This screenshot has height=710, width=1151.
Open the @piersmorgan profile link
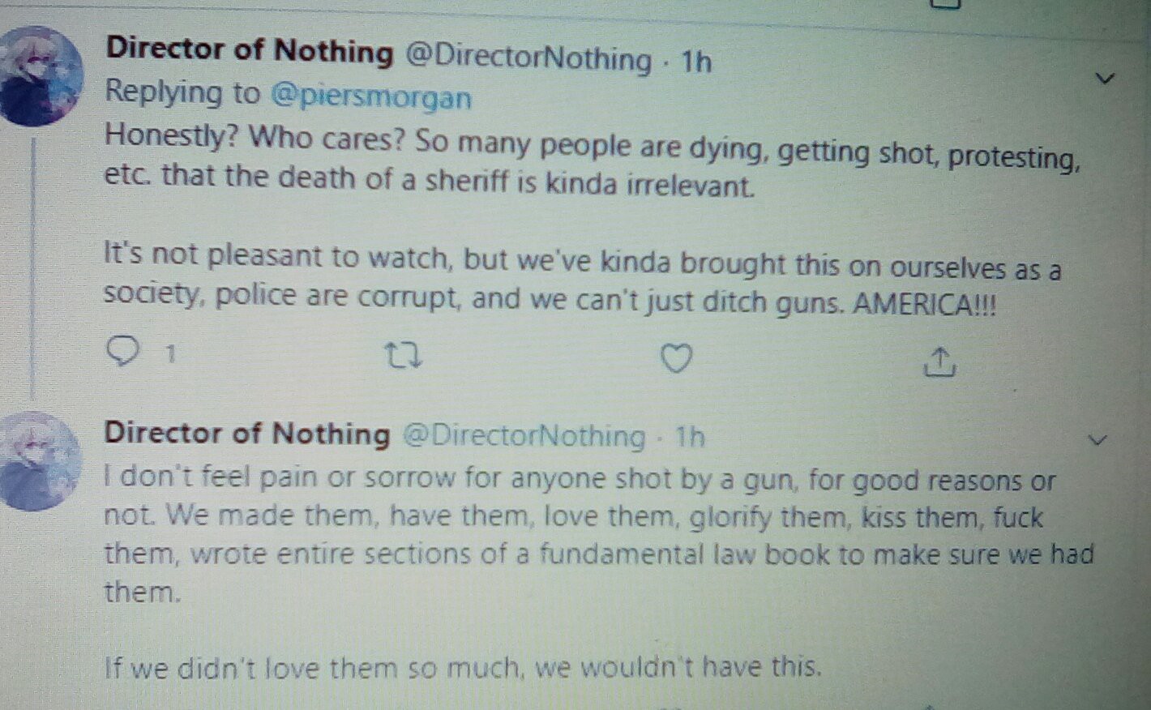(370, 96)
